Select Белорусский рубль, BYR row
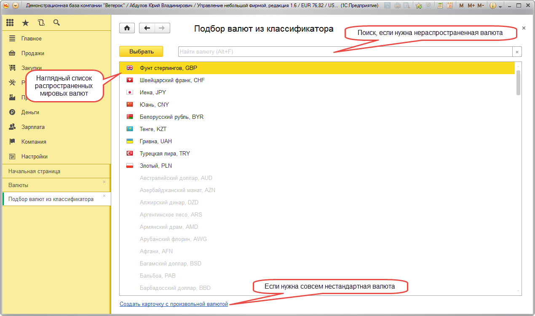This screenshot has width=535, height=316. [x=318, y=117]
